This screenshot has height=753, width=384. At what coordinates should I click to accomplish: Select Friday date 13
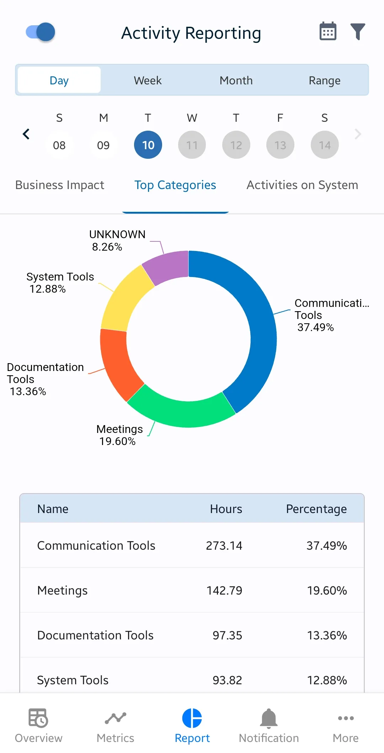click(280, 145)
